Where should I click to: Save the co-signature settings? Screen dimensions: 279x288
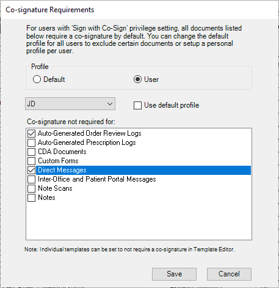pyautogui.click(x=174, y=274)
